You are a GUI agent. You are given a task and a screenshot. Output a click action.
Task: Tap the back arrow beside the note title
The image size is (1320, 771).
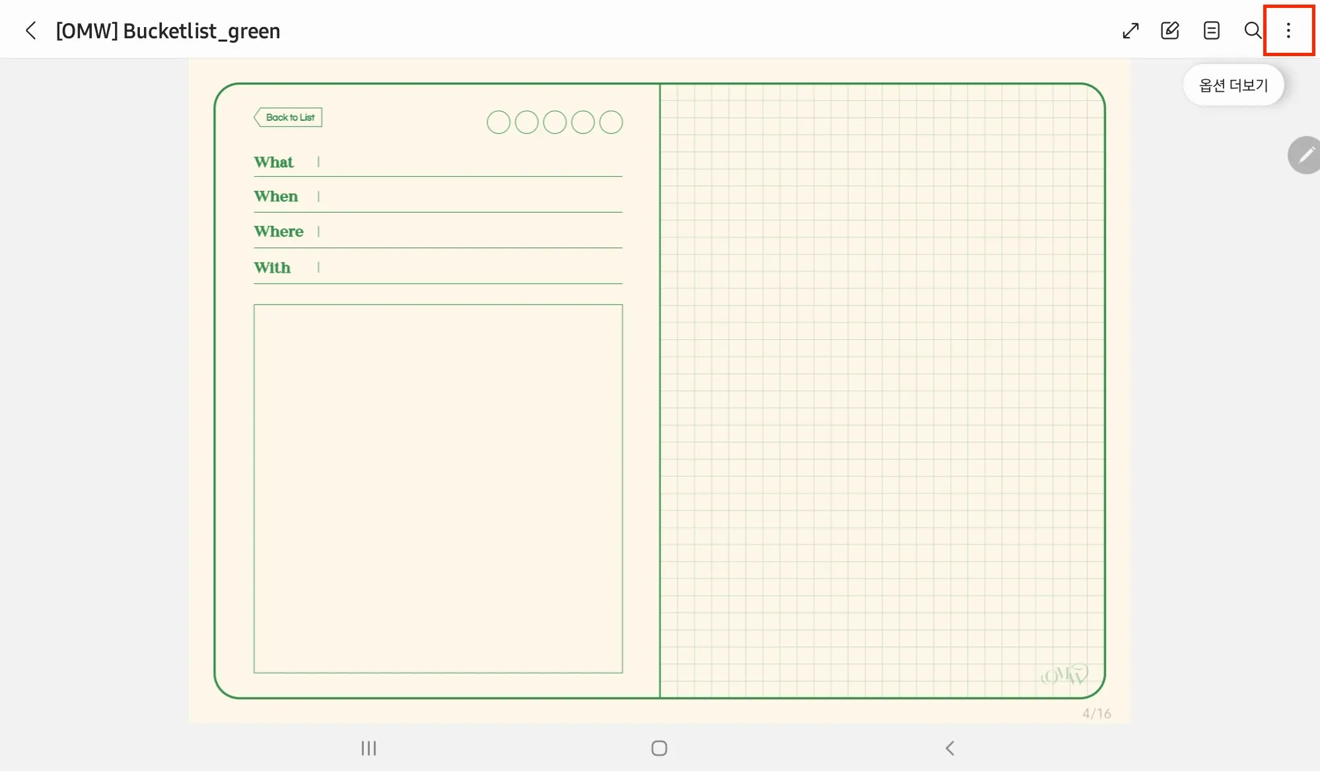pos(30,30)
